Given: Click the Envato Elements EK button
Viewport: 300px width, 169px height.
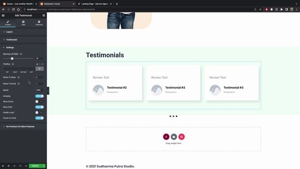Looking at the screenshot, I should [181, 137].
